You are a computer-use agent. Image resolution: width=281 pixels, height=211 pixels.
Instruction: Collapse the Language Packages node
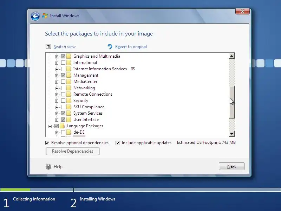50,126
